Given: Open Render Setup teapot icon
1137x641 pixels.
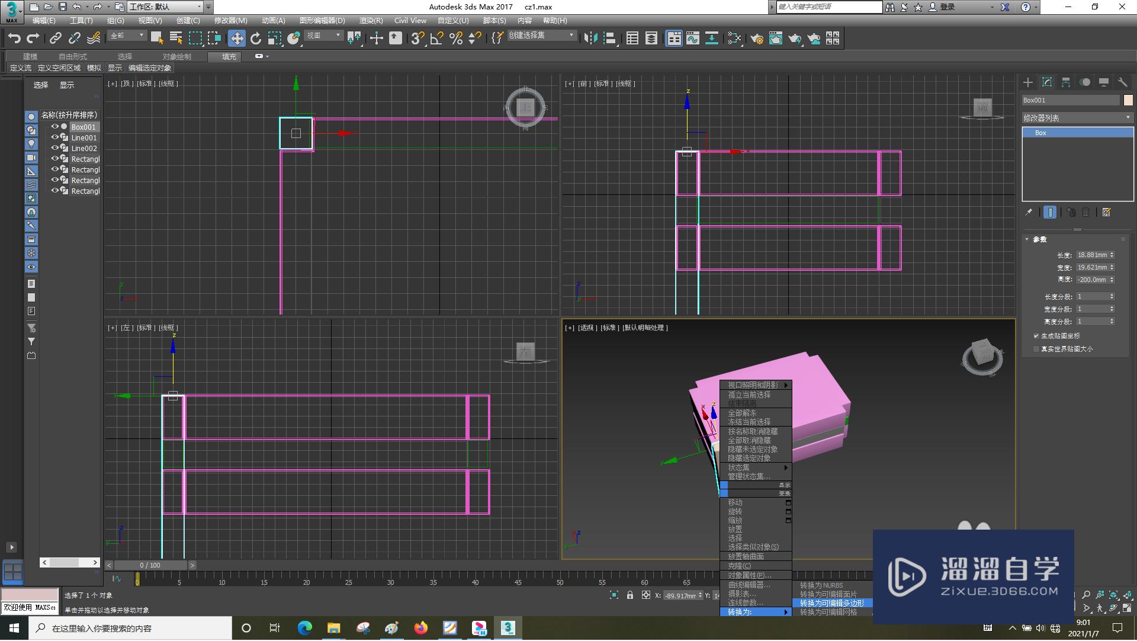Looking at the screenshot, I should pyautogui.click(x=757, y=39).
